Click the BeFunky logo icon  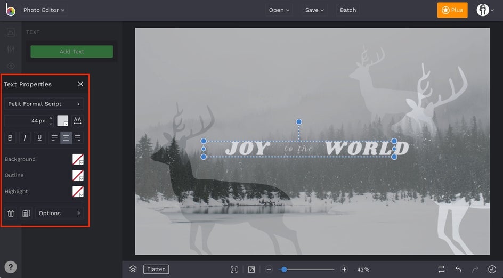click(10, 10)
